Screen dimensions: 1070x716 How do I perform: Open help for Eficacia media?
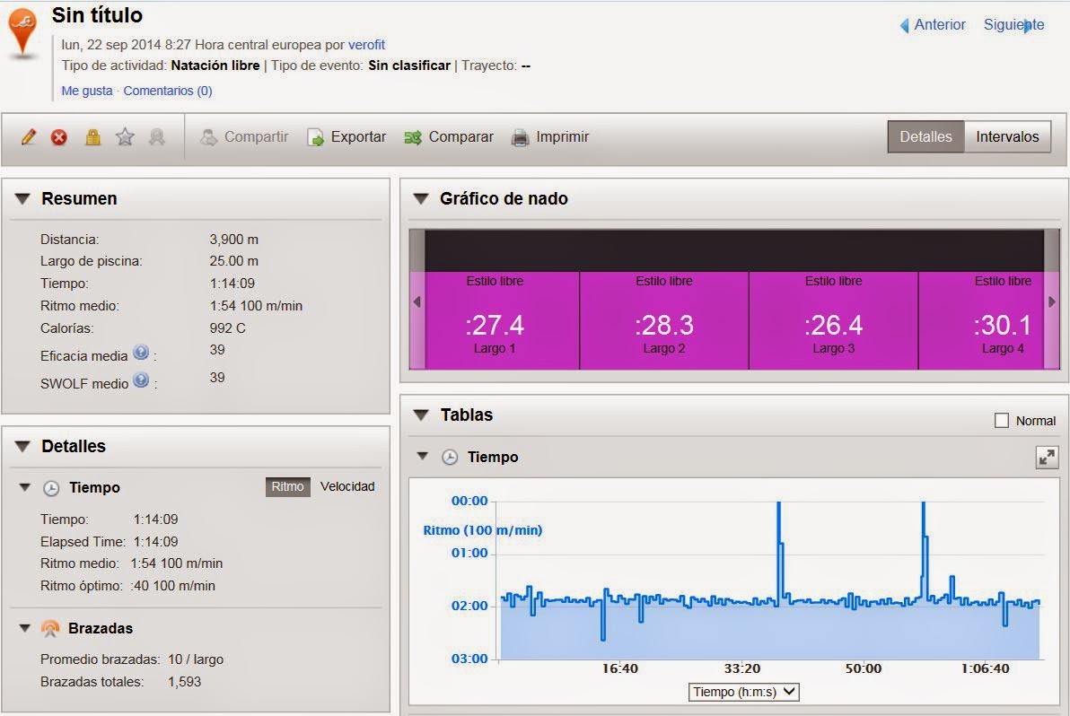(141, 353)
